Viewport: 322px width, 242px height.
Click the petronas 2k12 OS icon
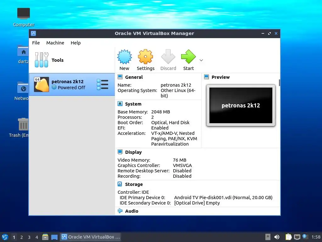coord(42,84)
